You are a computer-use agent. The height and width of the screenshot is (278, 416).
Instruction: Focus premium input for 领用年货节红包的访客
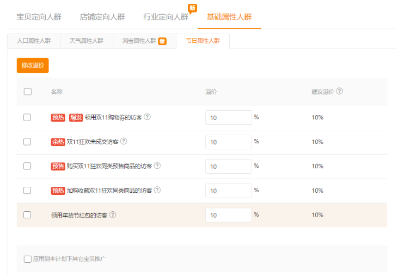click(x=228, y=215)
